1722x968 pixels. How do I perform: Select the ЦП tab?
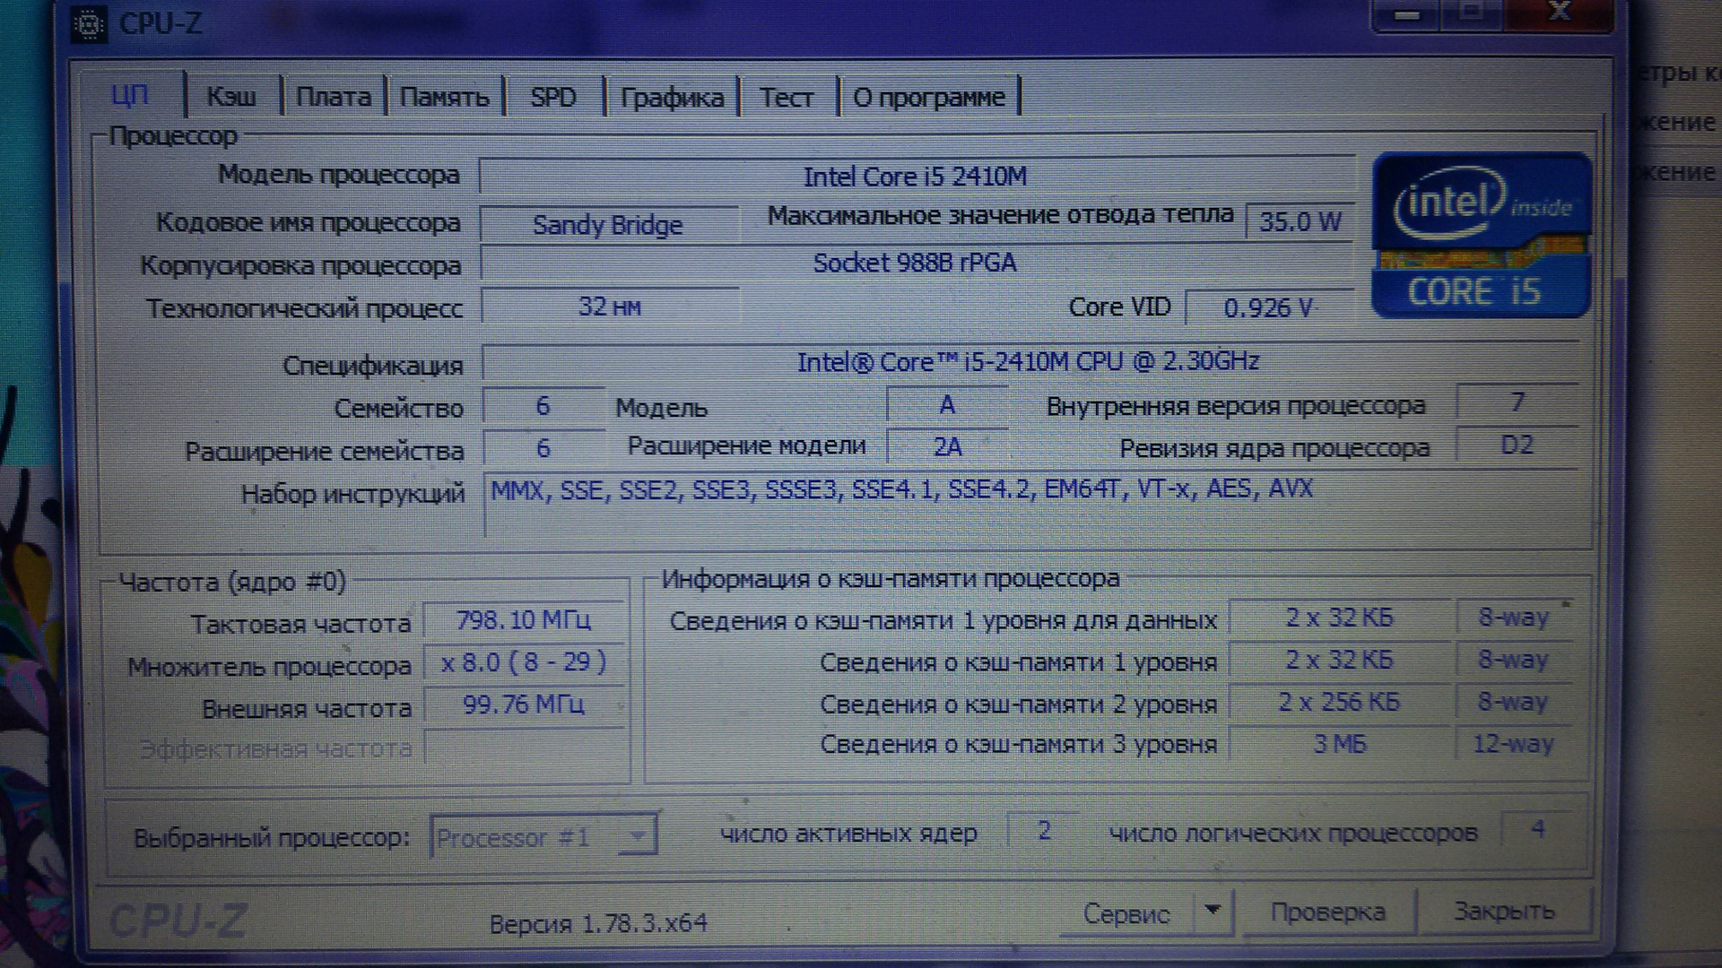coord(129,95)
